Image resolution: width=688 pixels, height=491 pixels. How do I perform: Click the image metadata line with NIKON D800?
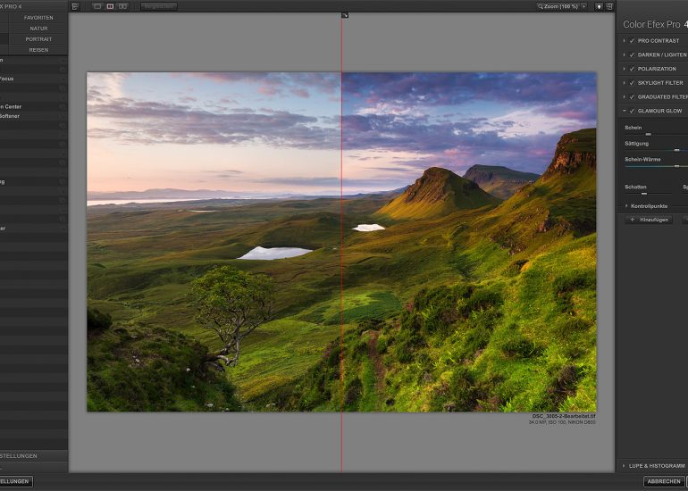tap(562, 422)
